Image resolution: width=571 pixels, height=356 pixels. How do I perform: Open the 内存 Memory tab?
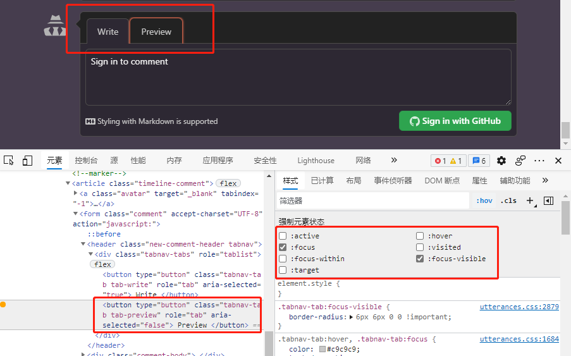(x=174, y=161)
